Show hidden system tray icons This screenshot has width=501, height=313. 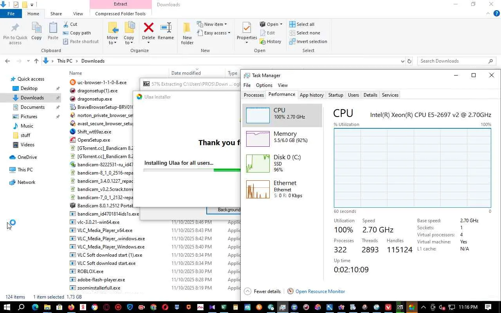tap(423, 307)
